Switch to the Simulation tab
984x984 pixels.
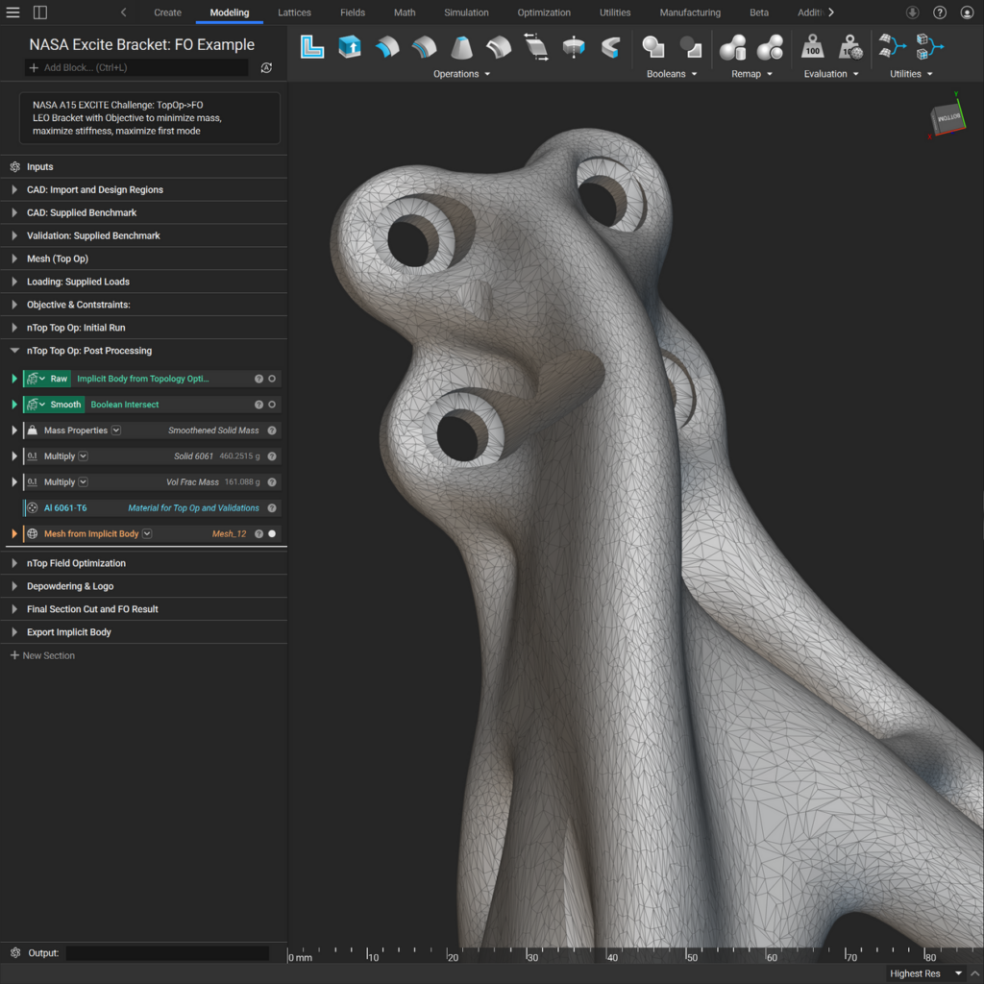466,12
